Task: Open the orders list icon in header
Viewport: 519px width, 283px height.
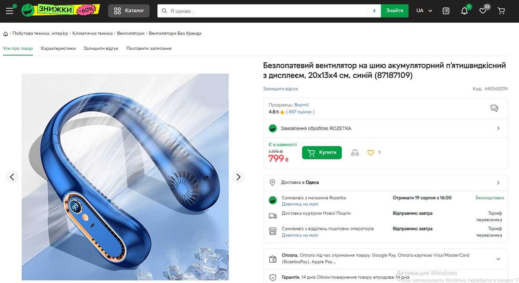Action: [446, 11]
